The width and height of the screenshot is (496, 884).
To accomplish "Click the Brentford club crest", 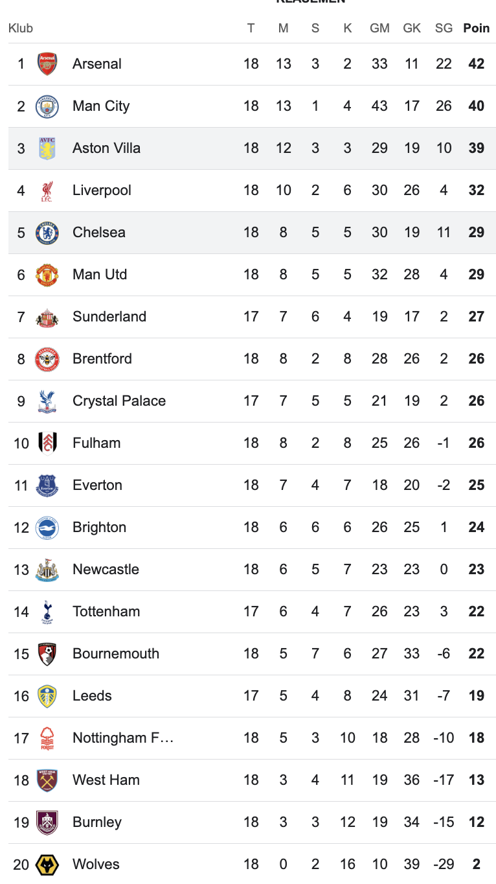I will click(47, 359).
